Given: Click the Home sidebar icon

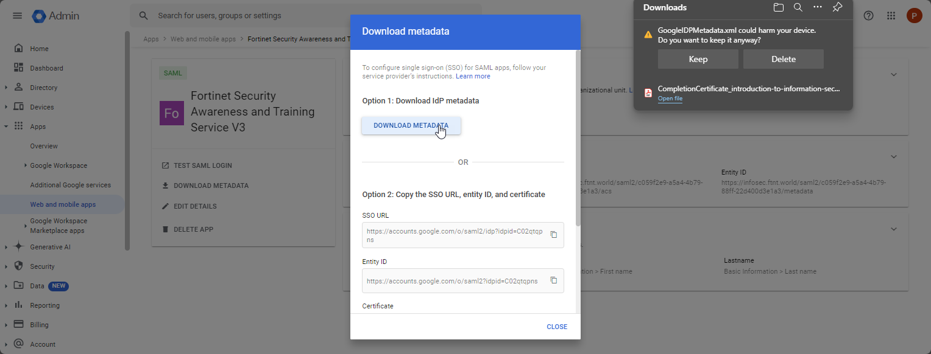Looking at the screenshot, I should [x=18, y=49].
